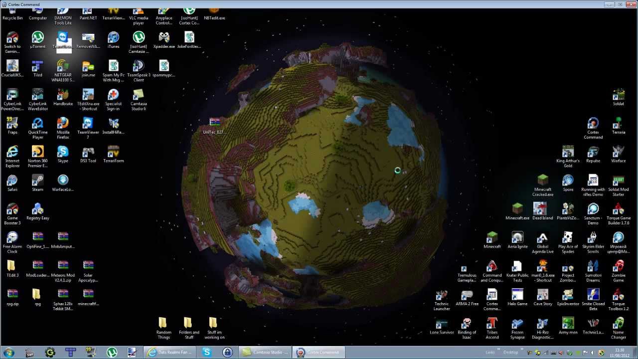Open King Arthur's Gold shortcut

568,157
